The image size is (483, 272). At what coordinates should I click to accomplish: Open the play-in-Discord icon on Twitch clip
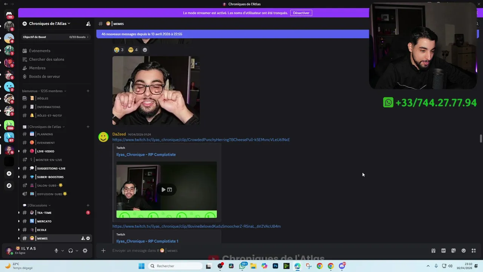point(169,190)
